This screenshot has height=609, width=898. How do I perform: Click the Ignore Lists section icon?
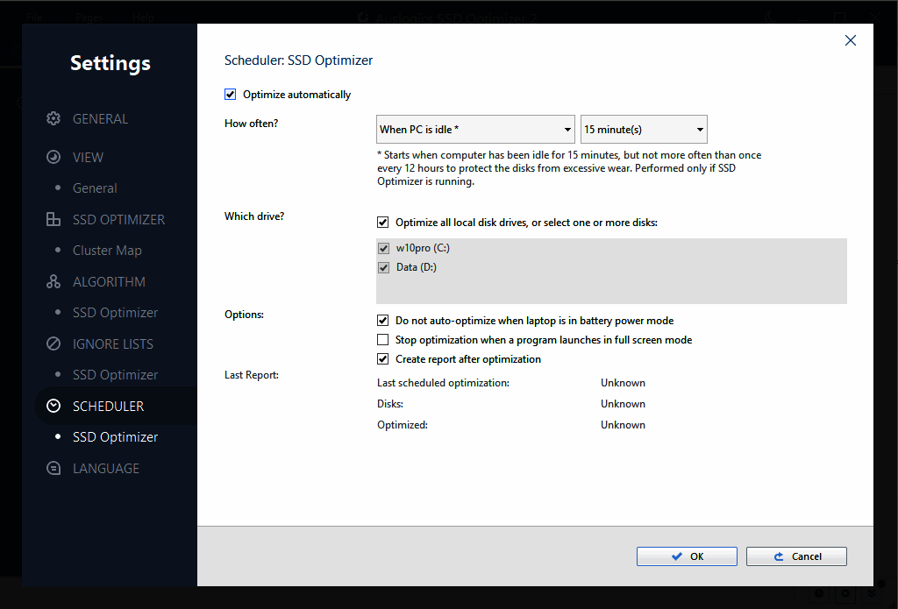click(x=53, y=344)
